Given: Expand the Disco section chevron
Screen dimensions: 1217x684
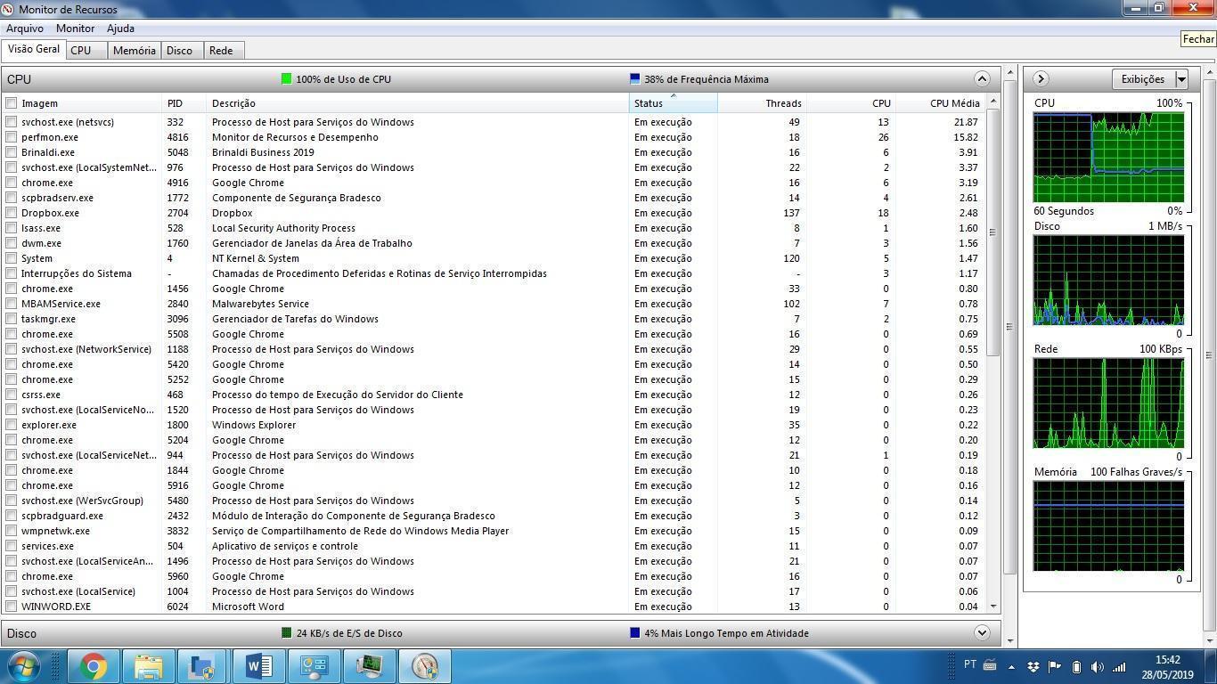Looking at the screenshot, I should [x=982, y=632].
